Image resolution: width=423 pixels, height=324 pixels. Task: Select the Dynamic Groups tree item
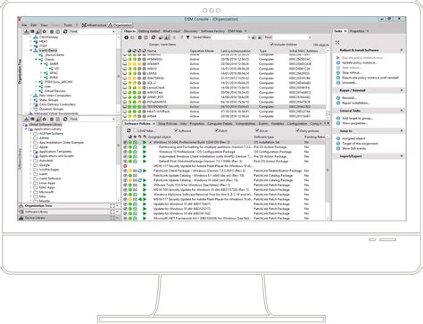pyautogui.click(x=51, y=109)
